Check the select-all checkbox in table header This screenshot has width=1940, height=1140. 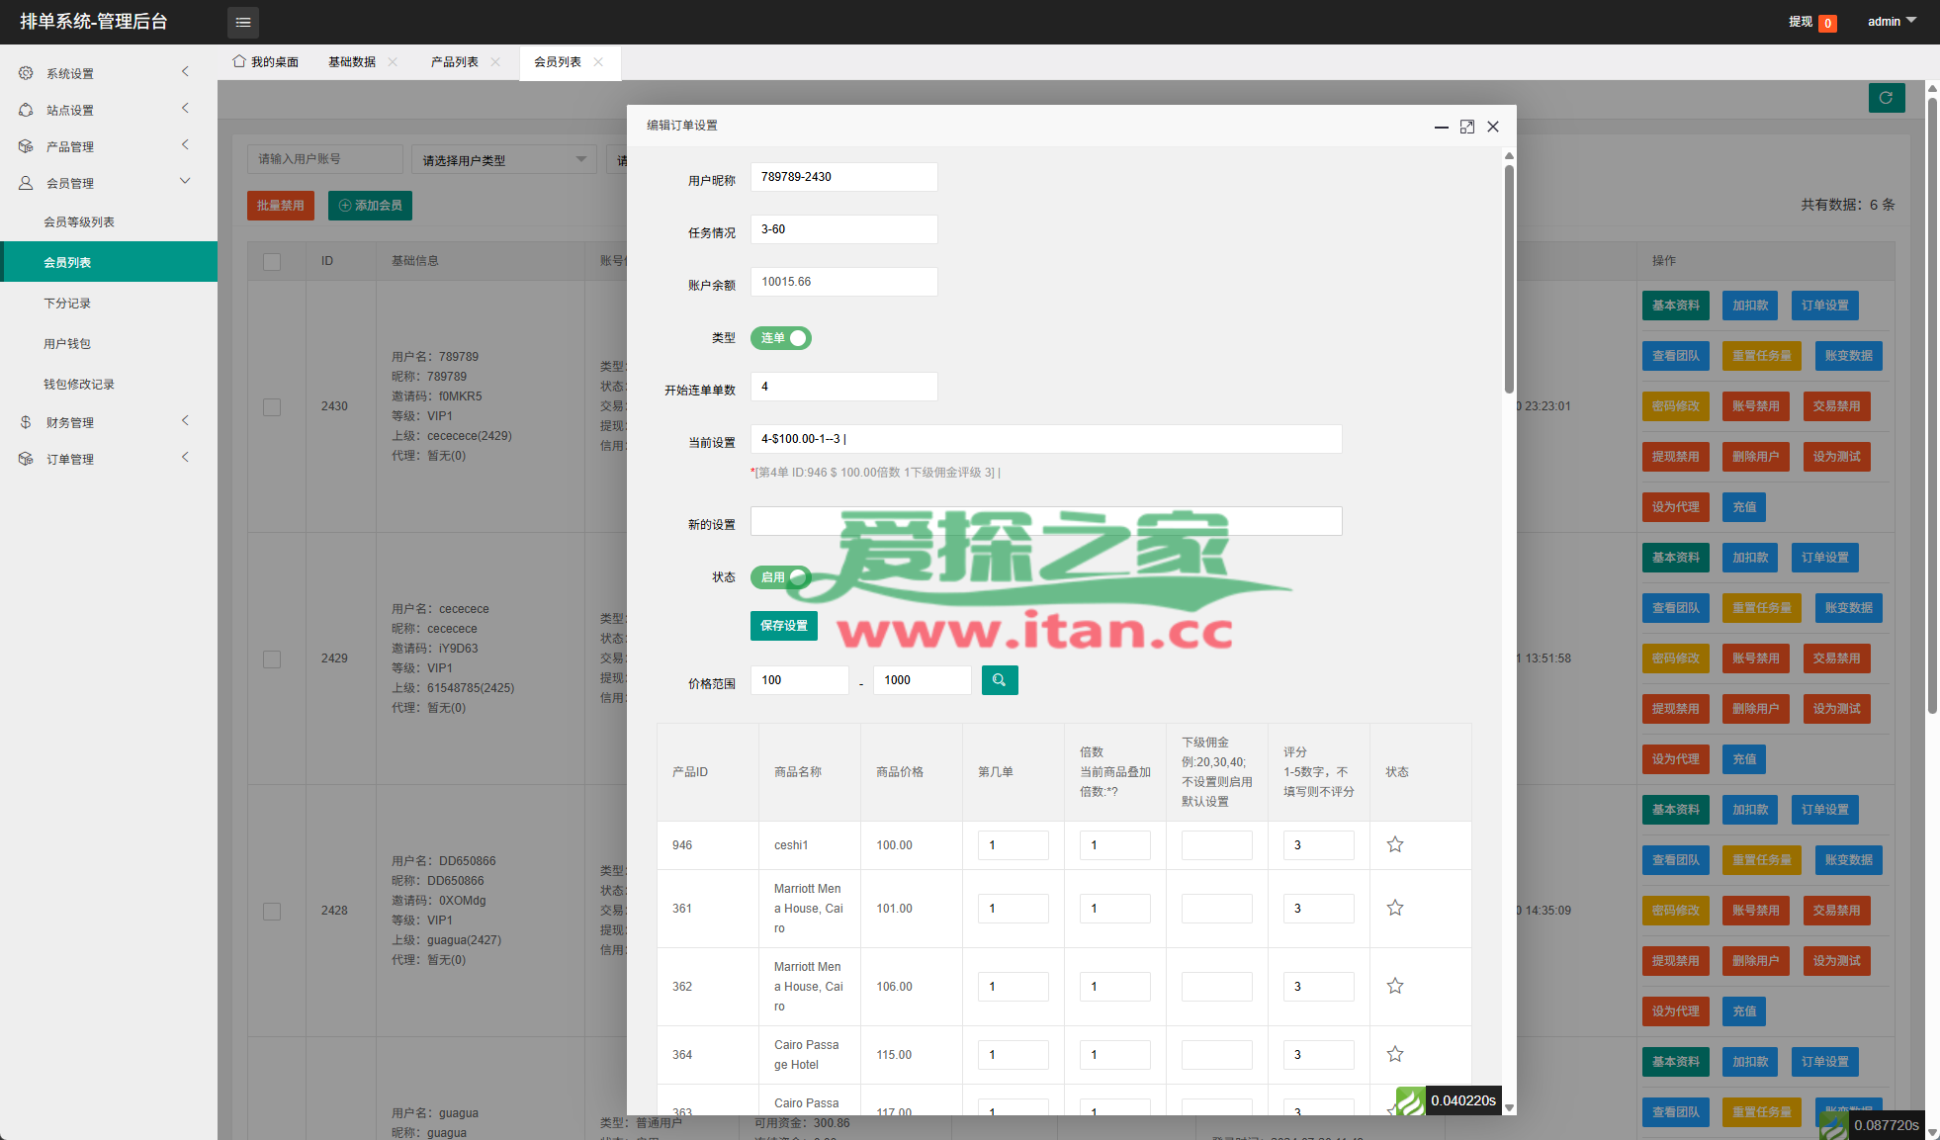point(272,262)
